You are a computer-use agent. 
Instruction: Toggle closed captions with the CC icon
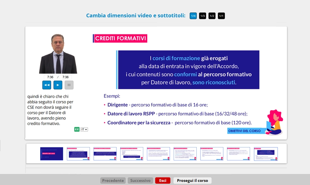click(x=77, y=129)
